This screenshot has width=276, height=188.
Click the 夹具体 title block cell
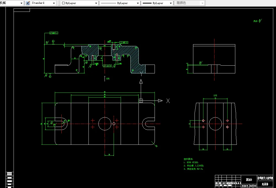(265, 184)
